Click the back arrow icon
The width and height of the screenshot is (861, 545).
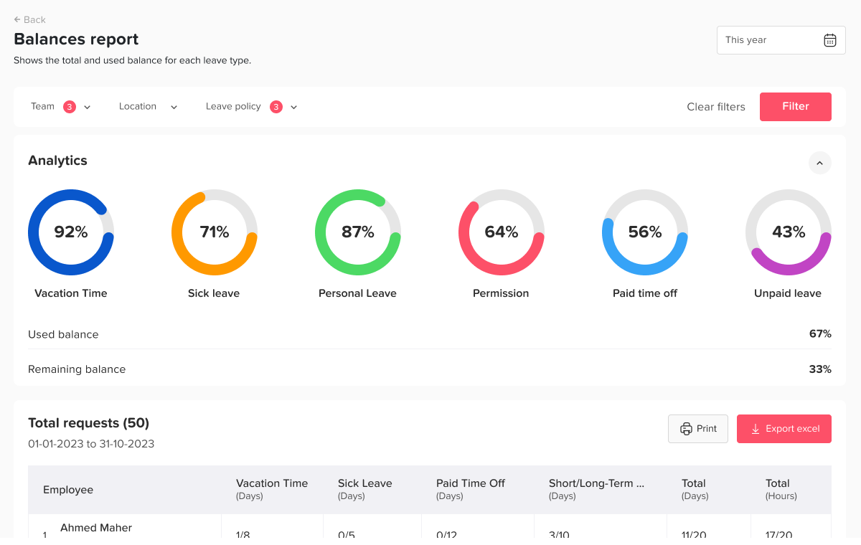coord(17,19)
